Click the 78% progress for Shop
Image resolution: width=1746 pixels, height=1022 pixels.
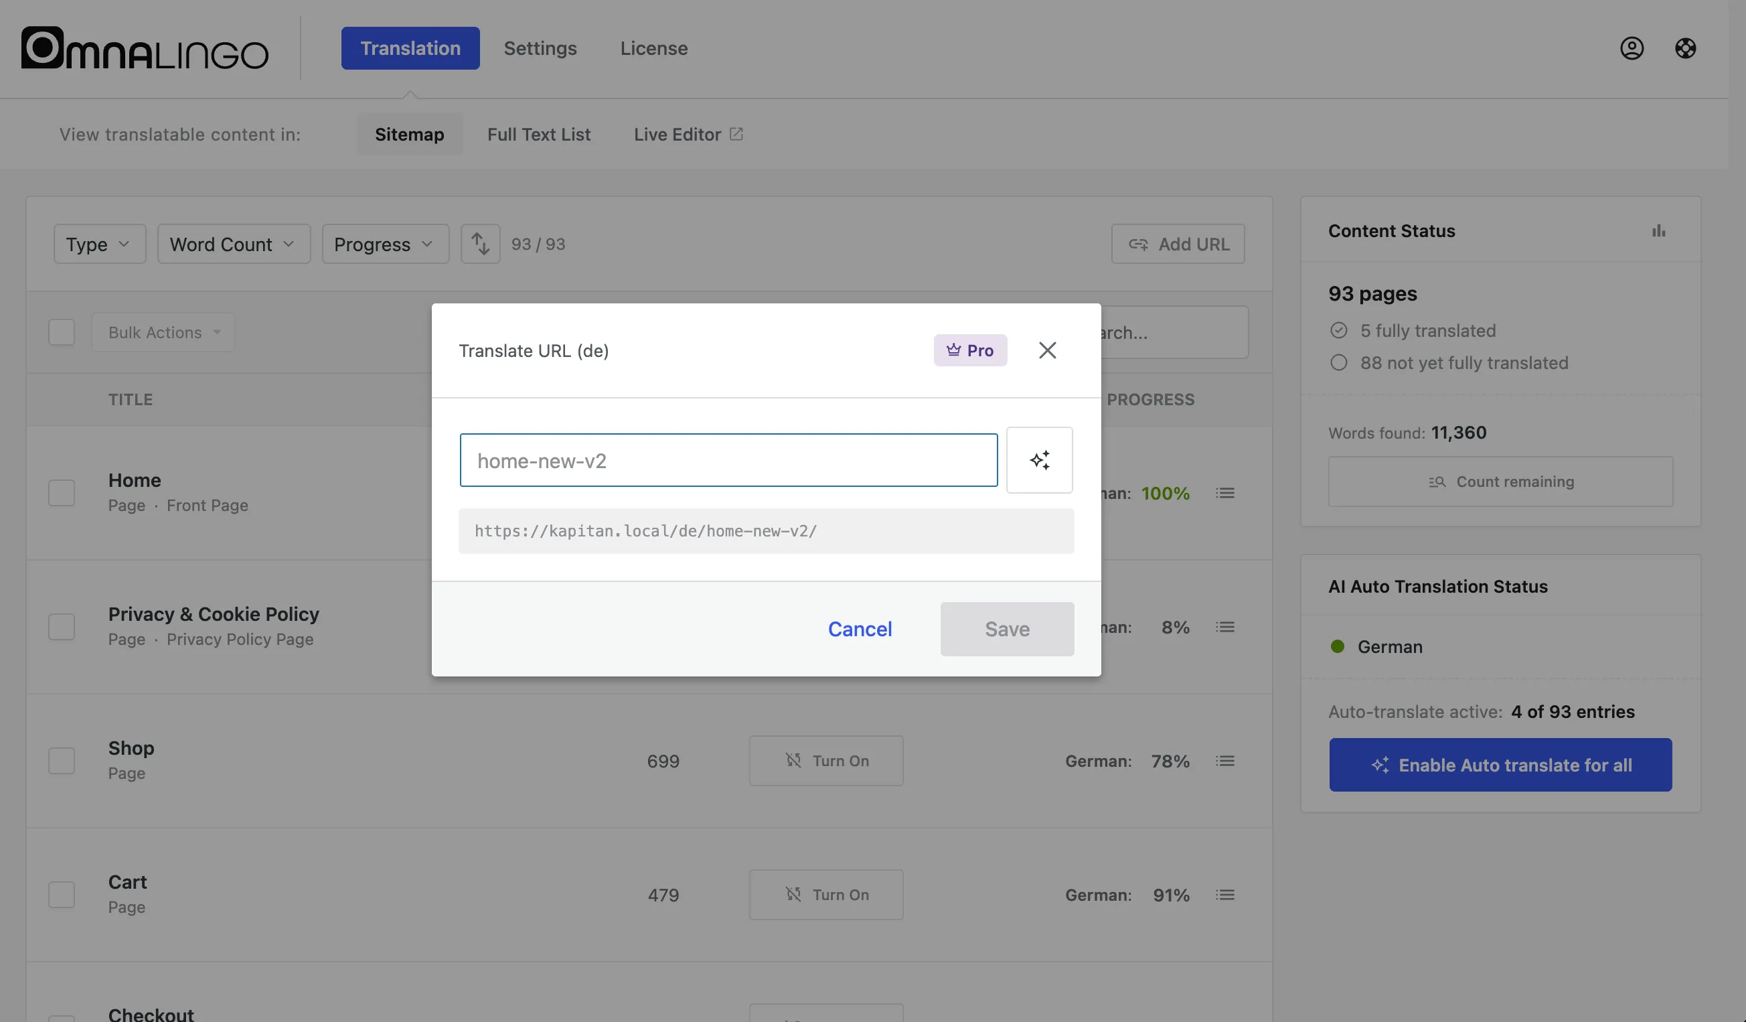[x=1170, y=761]
